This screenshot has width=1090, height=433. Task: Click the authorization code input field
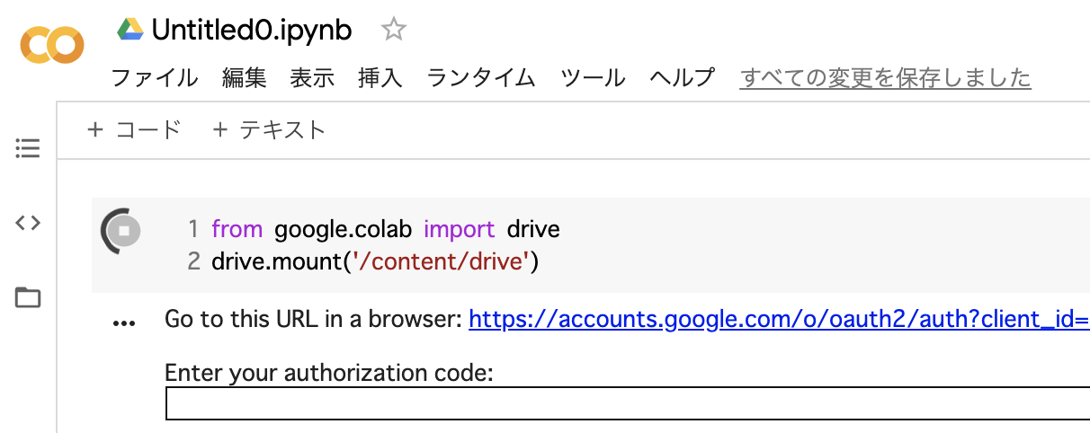(x=628, y=403)
